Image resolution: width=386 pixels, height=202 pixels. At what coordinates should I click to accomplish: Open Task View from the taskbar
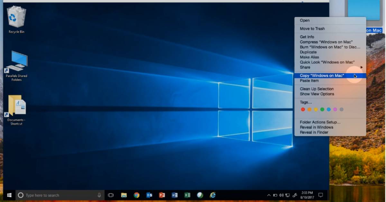111,195
